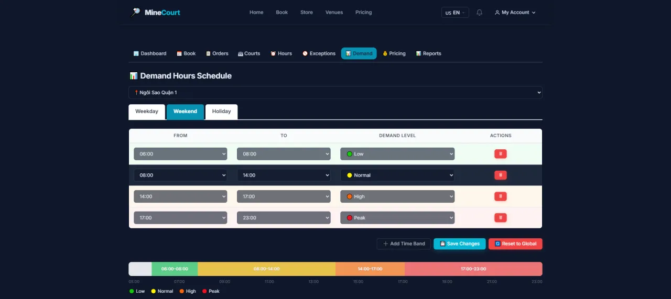This screenshot has height=299, width=671.
Task: Open Book in the top navigation
Action: coord(282,13)
